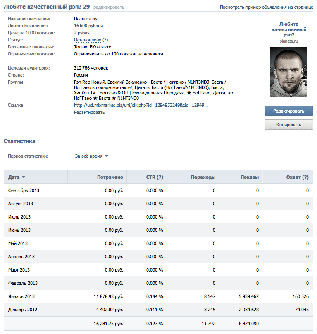Click Редактировать link under the URL
Viewport: 317px width, 334px height.
89,112
